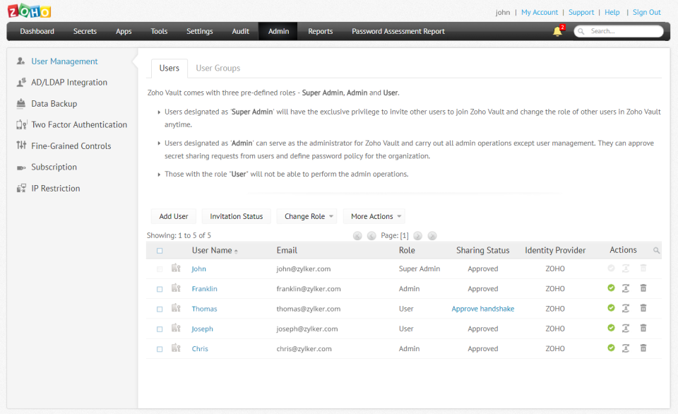Expand the More Actions dropdown

[374, 216]
